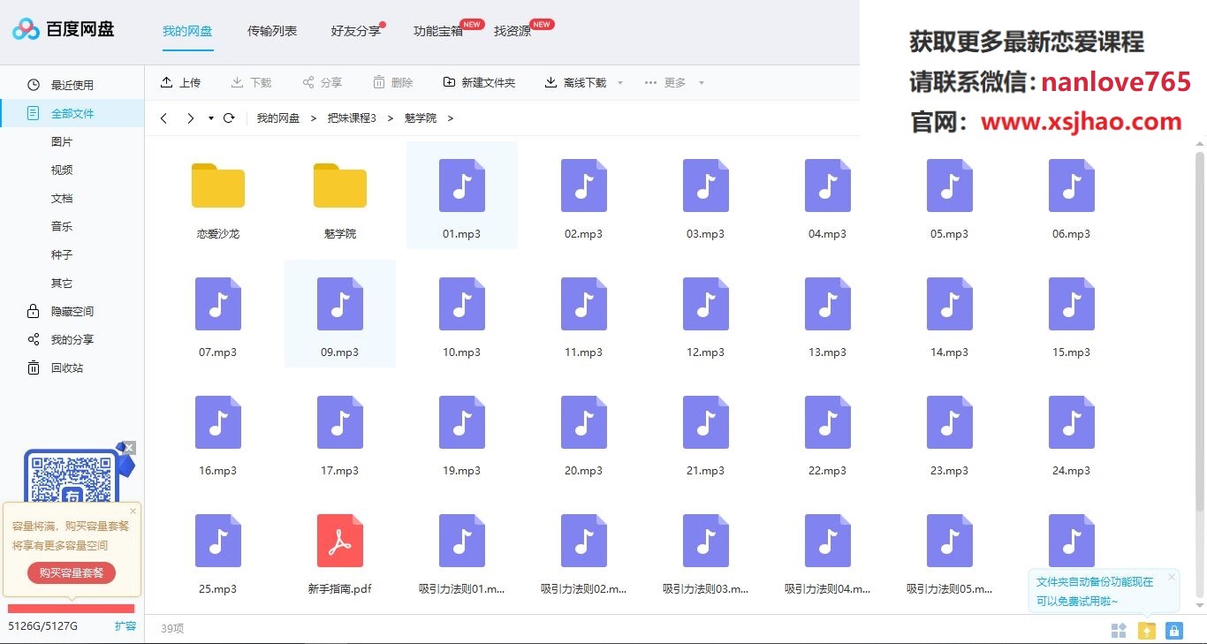Click the 扩容 link

[125, 625]
